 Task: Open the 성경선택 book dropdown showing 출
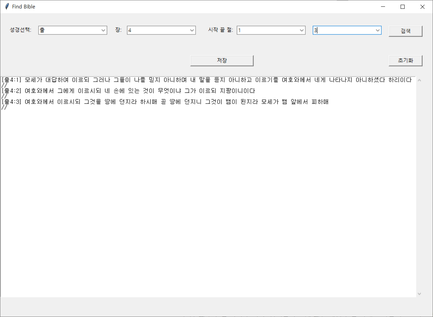[x=103, y=30]
